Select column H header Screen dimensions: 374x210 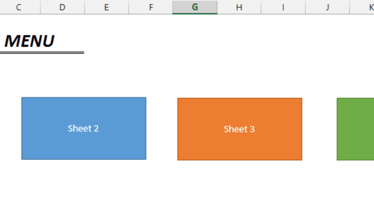point(239,7)
